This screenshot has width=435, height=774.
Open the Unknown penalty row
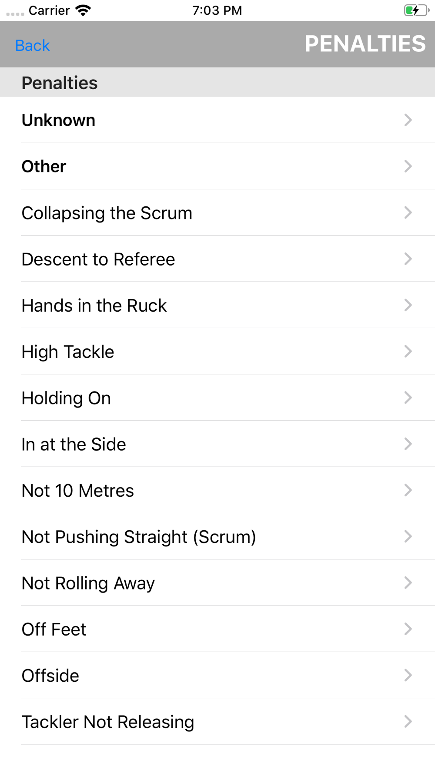59,120
